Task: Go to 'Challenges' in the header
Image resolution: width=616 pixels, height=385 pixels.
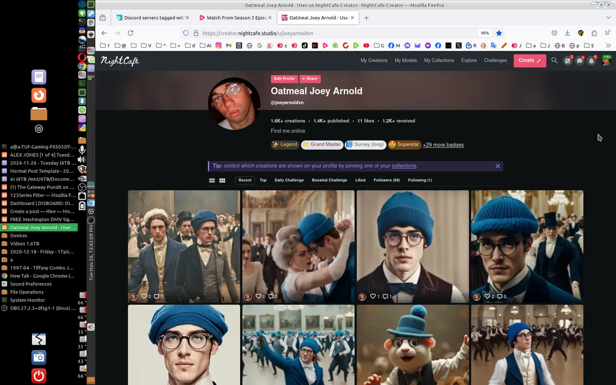Action: 495,61
